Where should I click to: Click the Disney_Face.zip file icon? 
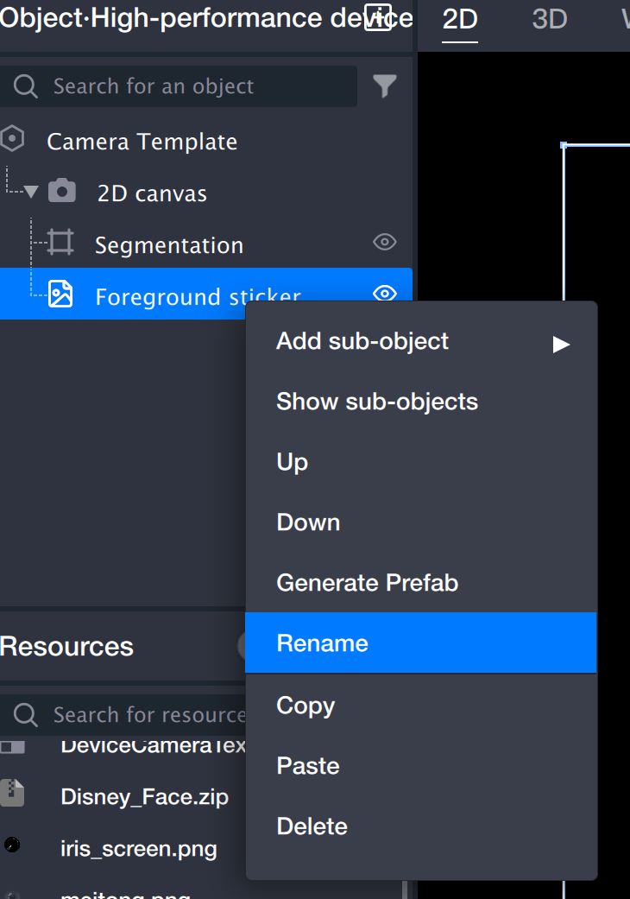12,795
